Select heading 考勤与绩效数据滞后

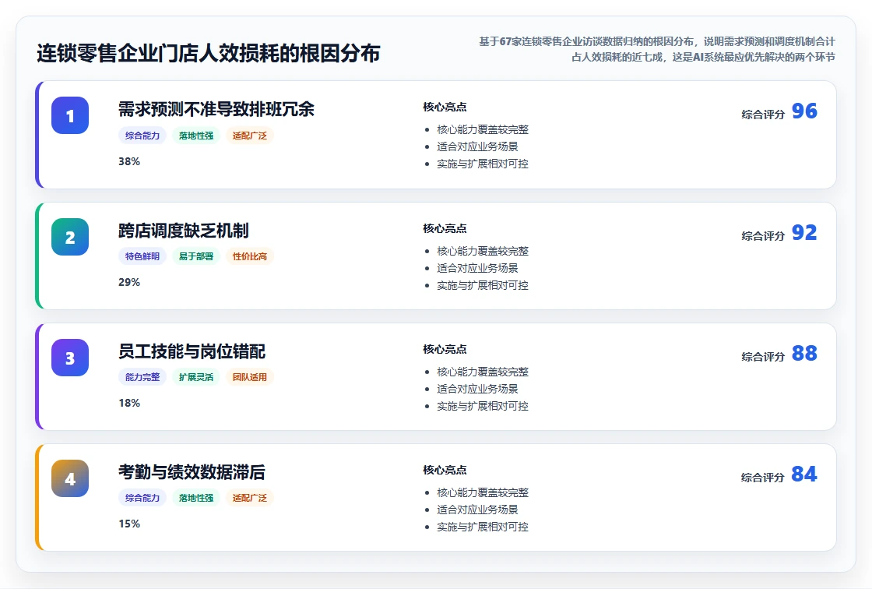point(192,472)
